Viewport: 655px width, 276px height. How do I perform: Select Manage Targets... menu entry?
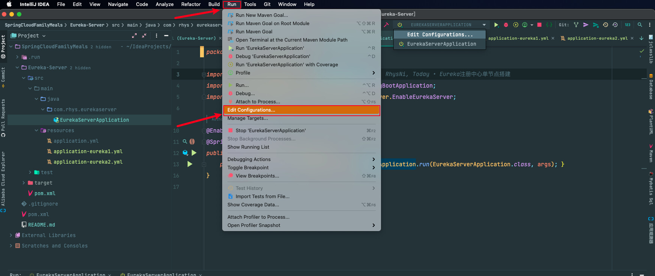click(301, 118)
